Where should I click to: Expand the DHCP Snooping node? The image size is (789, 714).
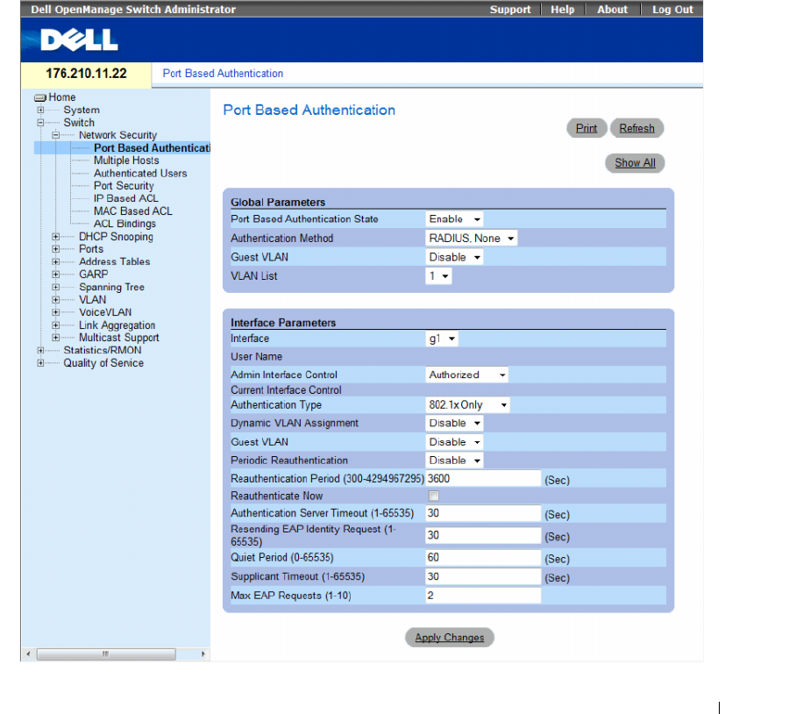(x=56, y=237)
